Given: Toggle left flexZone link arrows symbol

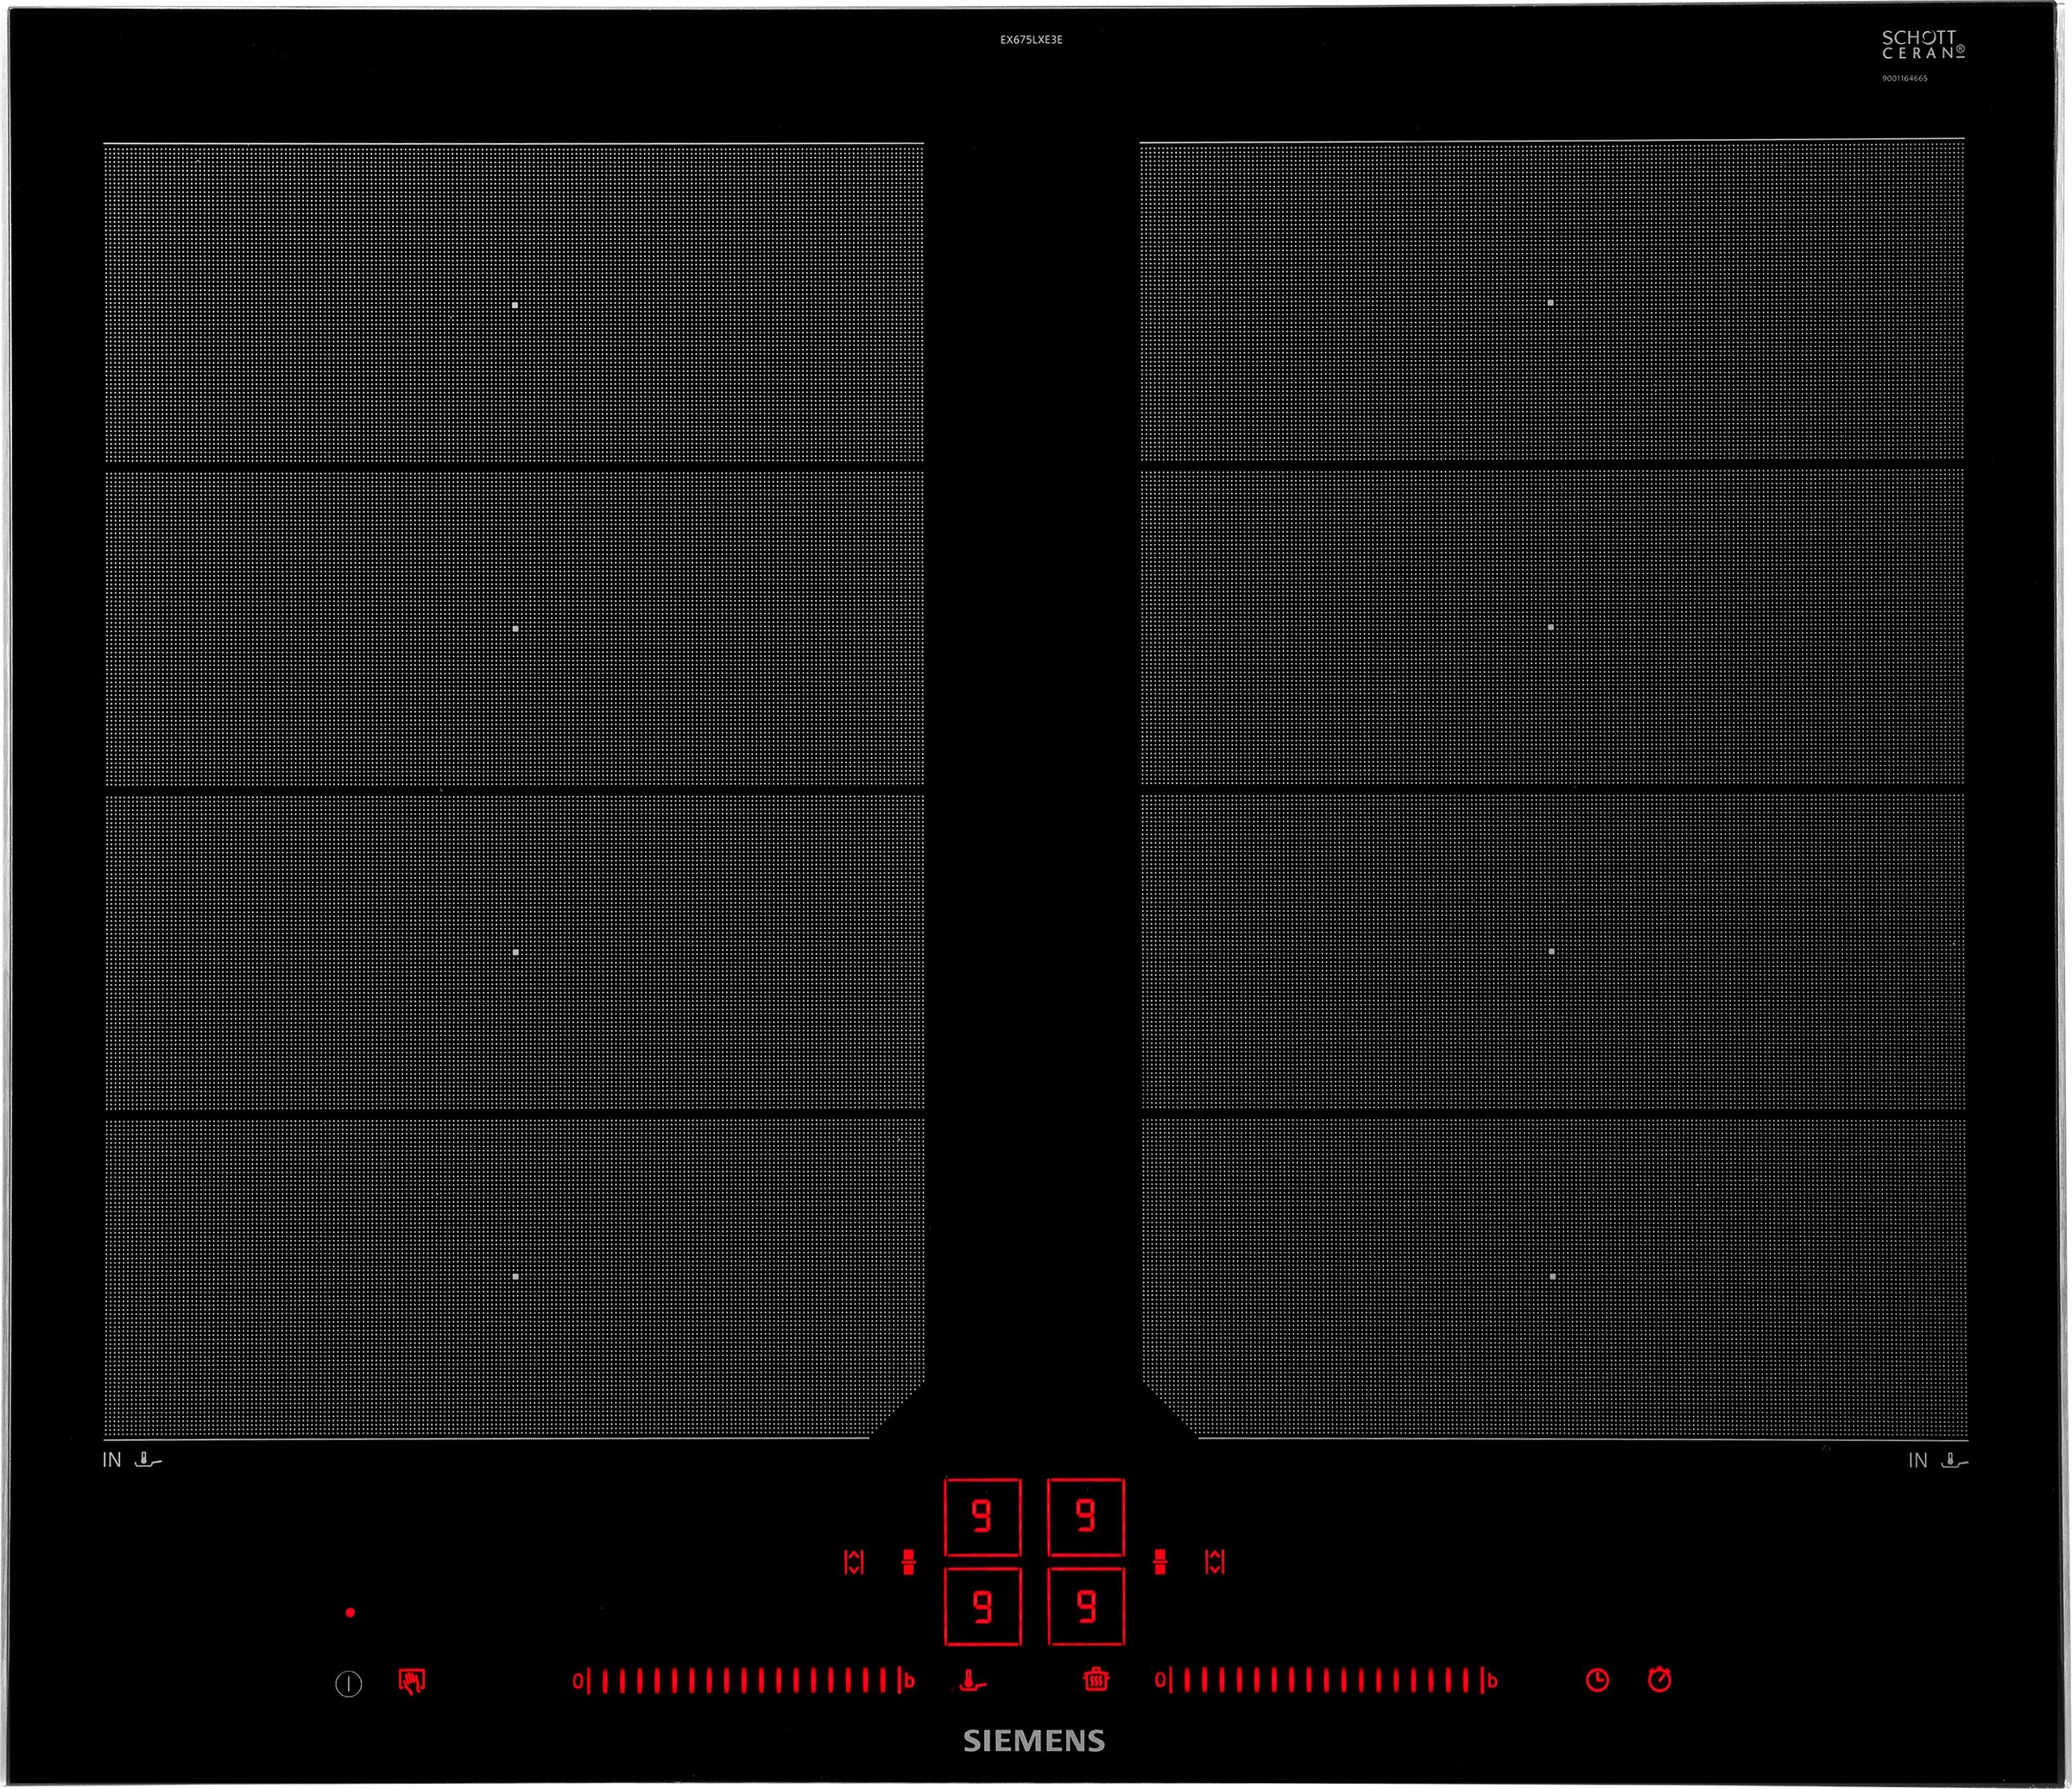Looking at the screenshot, I should (x=853, y=1562).
